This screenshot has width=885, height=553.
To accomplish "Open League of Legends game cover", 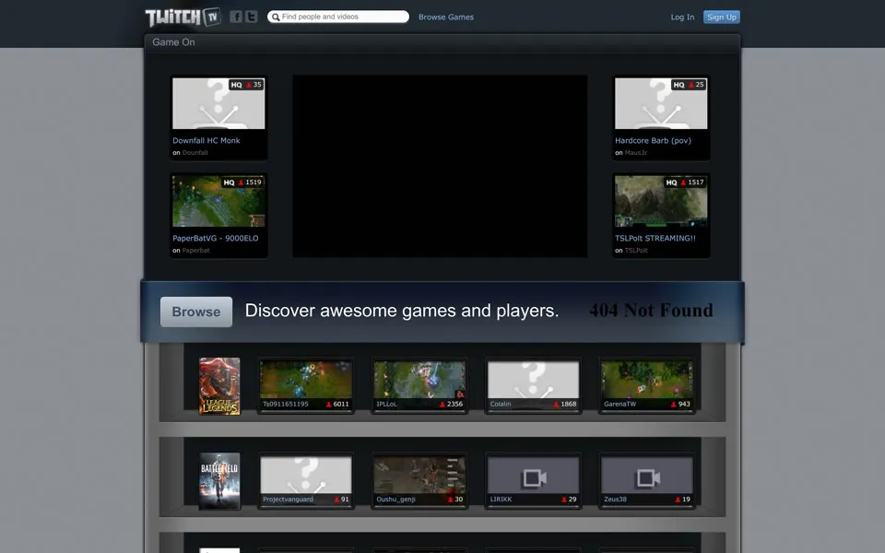I will point(219,386).
